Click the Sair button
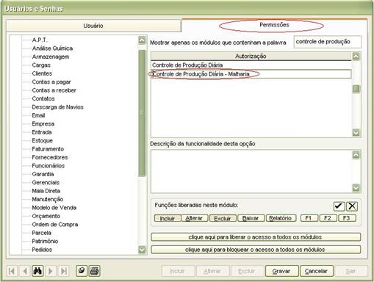This screenshot has width=374, height=282. 351,271
